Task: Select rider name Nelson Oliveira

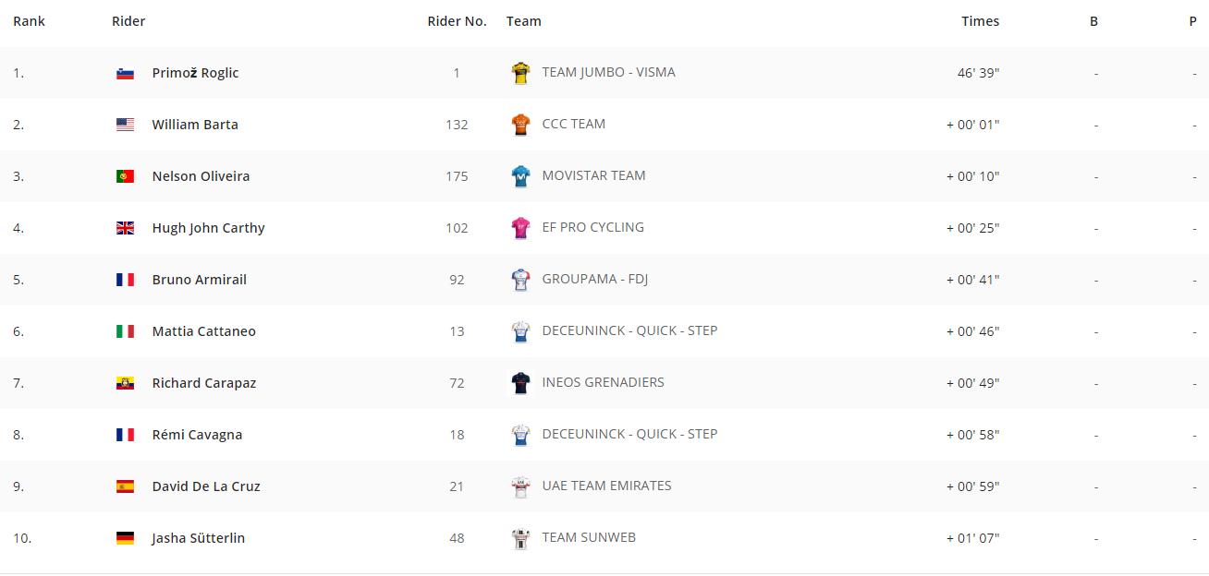Action: point(201,176)
